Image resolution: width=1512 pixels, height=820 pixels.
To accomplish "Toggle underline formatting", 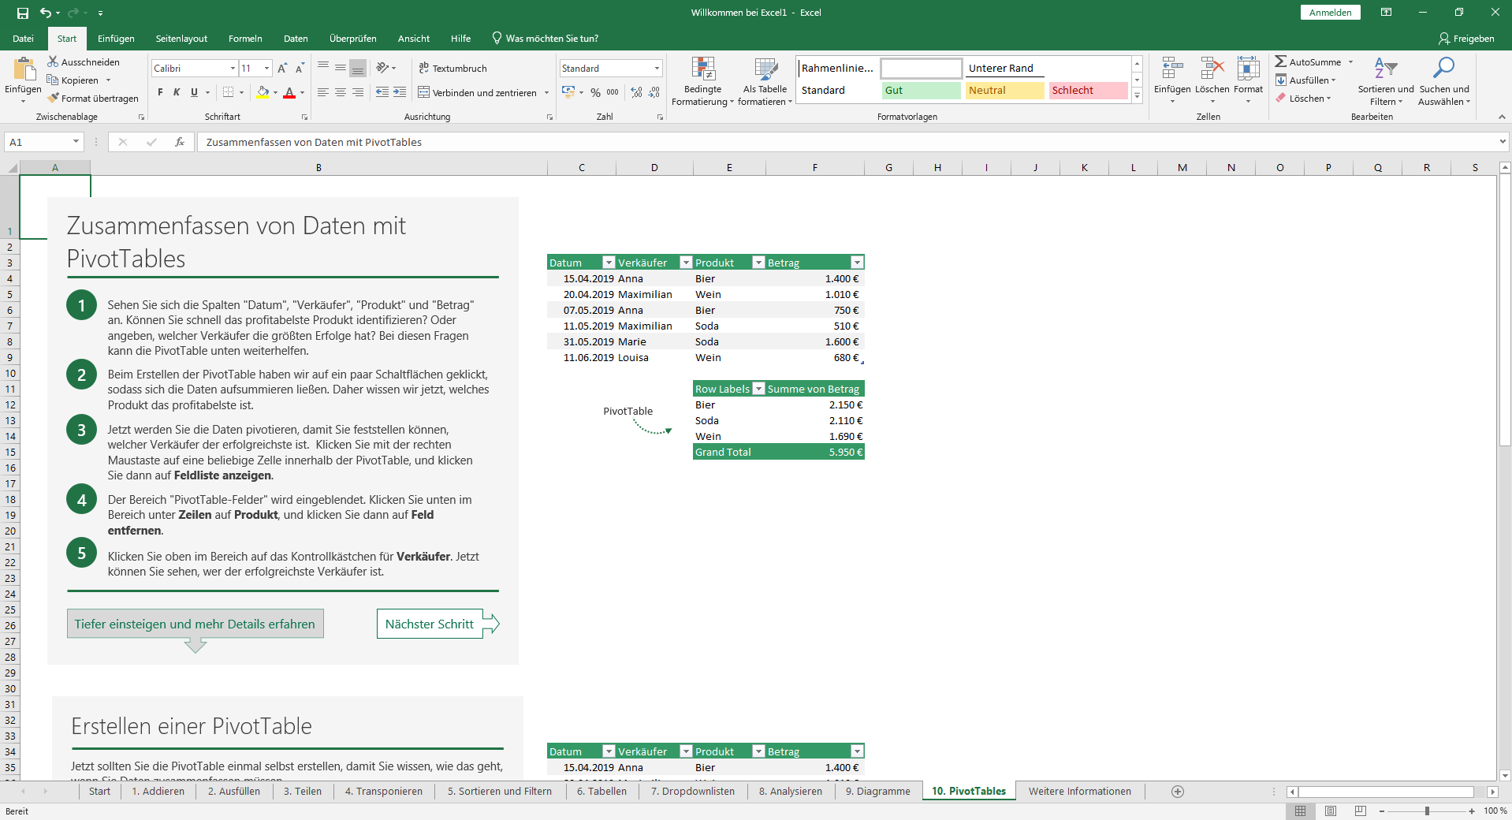I will coord(192,92).
